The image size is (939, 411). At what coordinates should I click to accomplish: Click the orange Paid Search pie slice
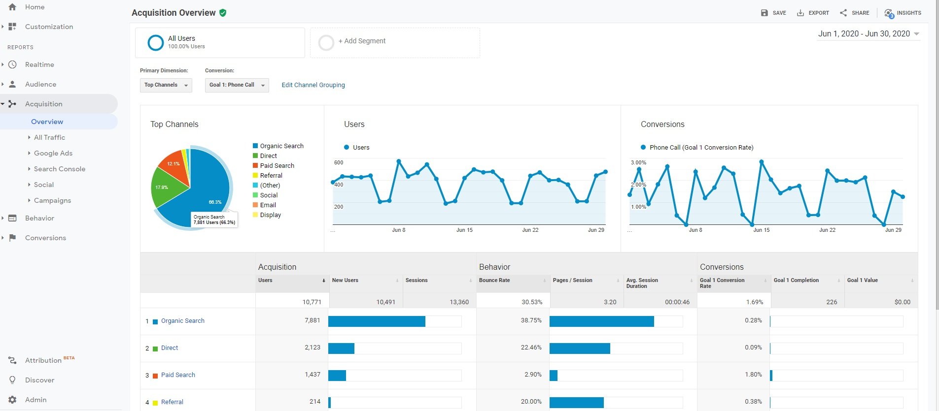pos(174,167)
